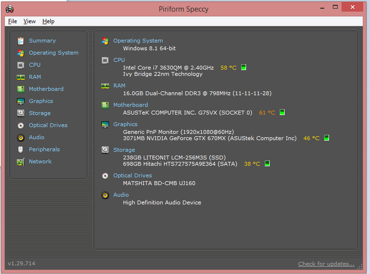Go to Operating System section in sidebar
Image resolution: width=370 pixels, height=274 pixels.
pyautogui.click(x=54, y=53)
